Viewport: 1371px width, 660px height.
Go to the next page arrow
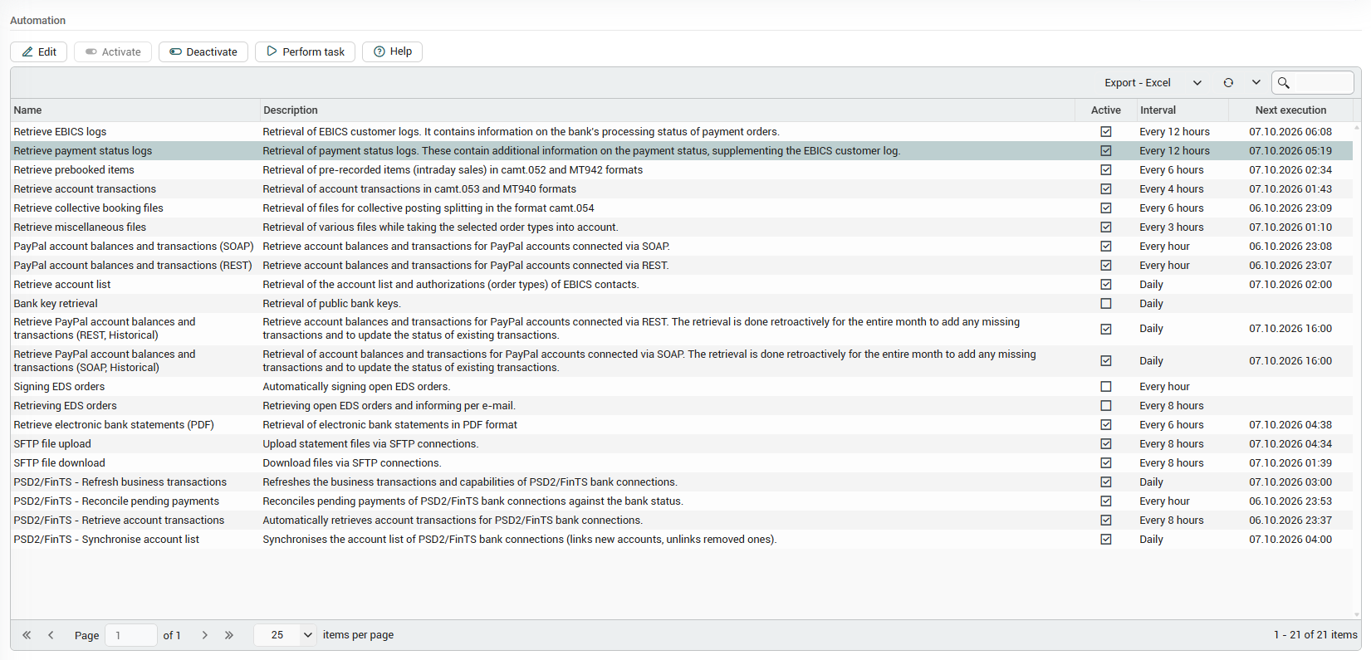tap(204, 635)
